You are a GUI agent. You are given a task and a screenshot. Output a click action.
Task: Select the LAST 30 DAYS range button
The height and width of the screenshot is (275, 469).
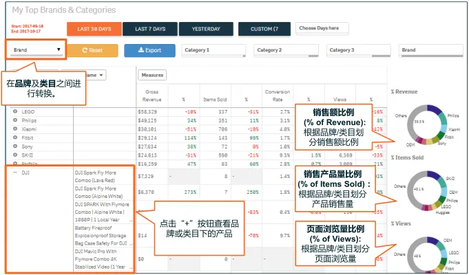(x=94, y=29)
